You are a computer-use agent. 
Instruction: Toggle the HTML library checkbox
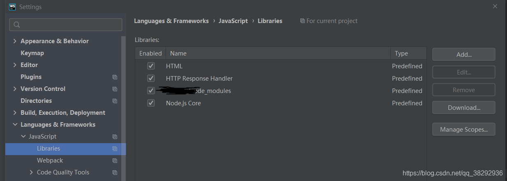coord(151,66)
